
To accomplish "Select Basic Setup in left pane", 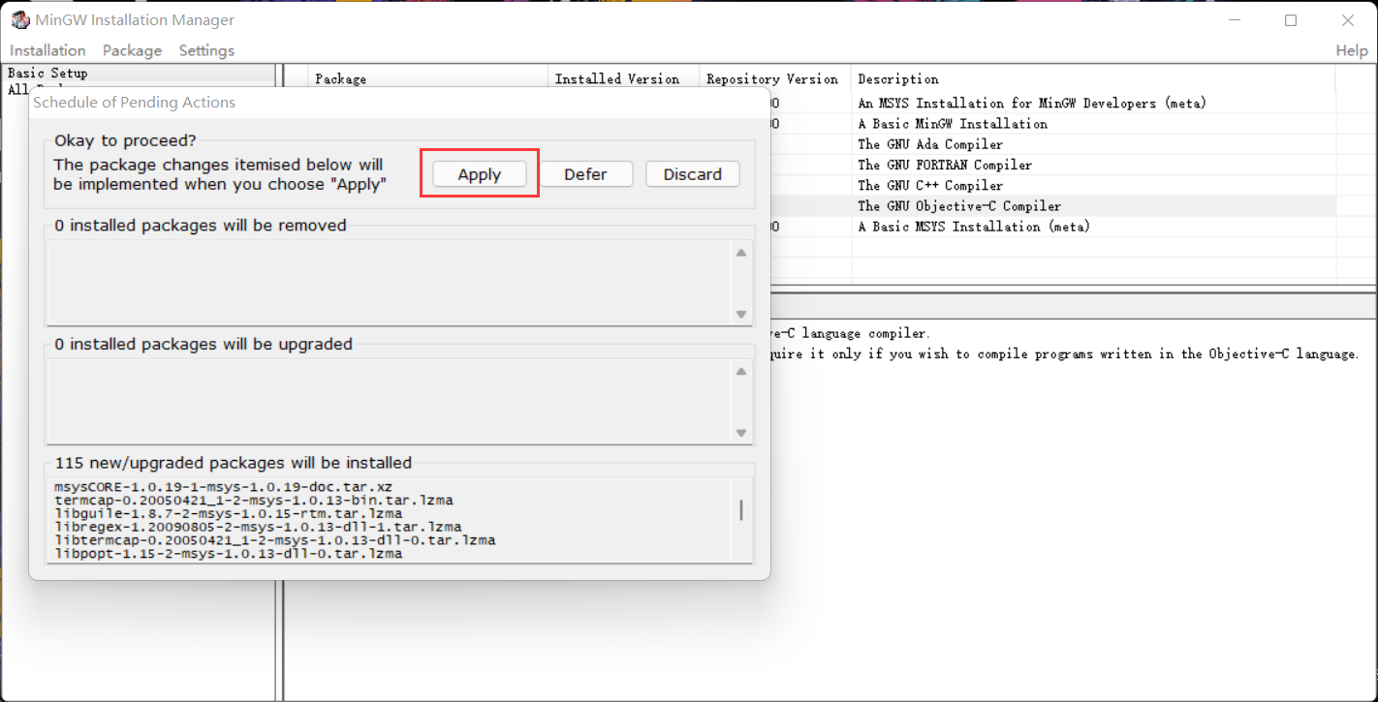I will tap(47, 73).
